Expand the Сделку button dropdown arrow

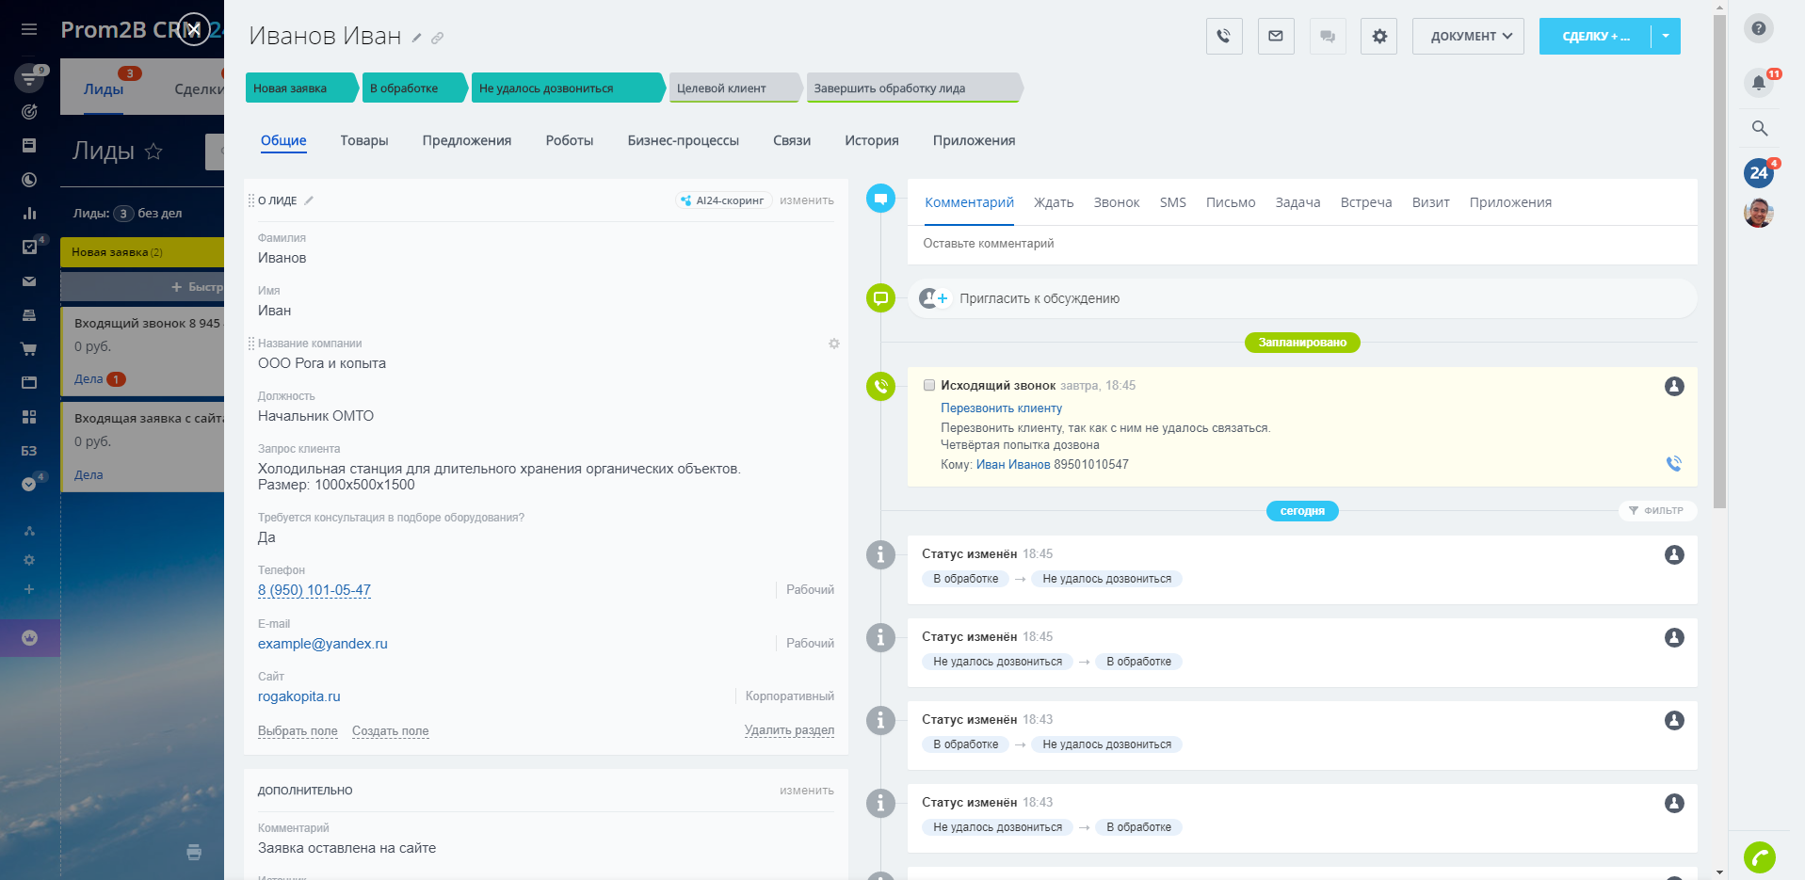point(1666,37)
